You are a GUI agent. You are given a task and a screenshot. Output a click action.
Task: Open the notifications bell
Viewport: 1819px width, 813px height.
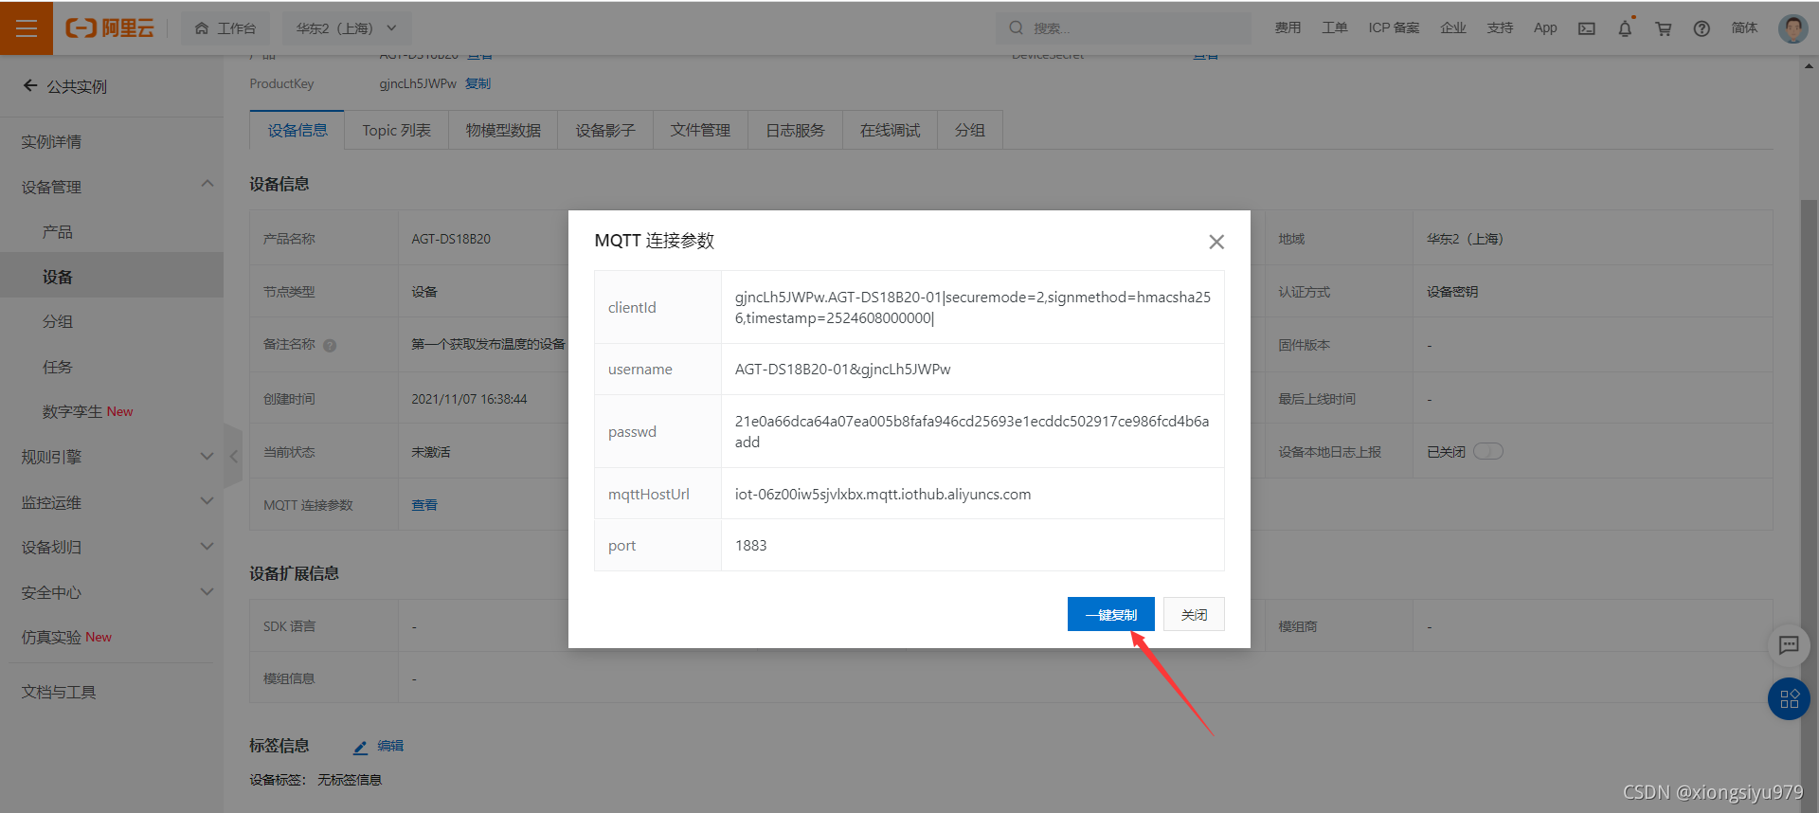tap(1625, 28)
